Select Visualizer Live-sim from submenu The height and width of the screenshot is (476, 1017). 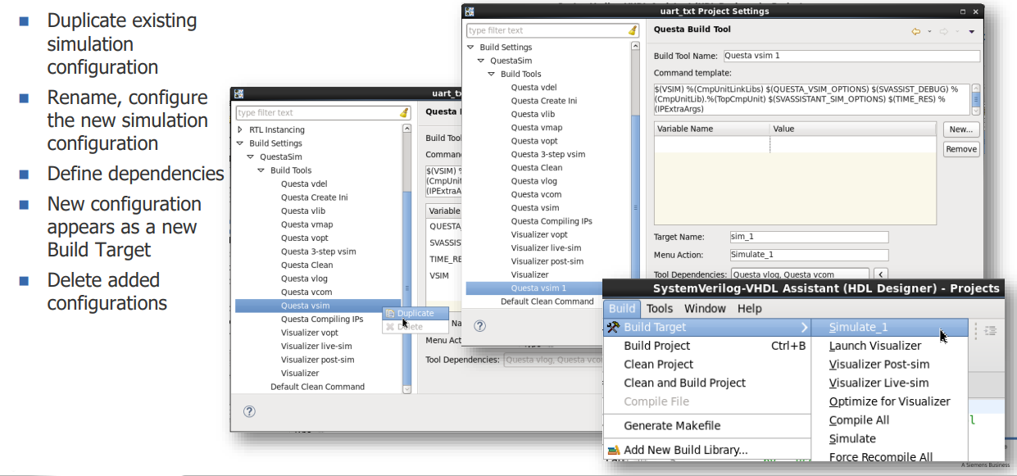tap(889, 383)
